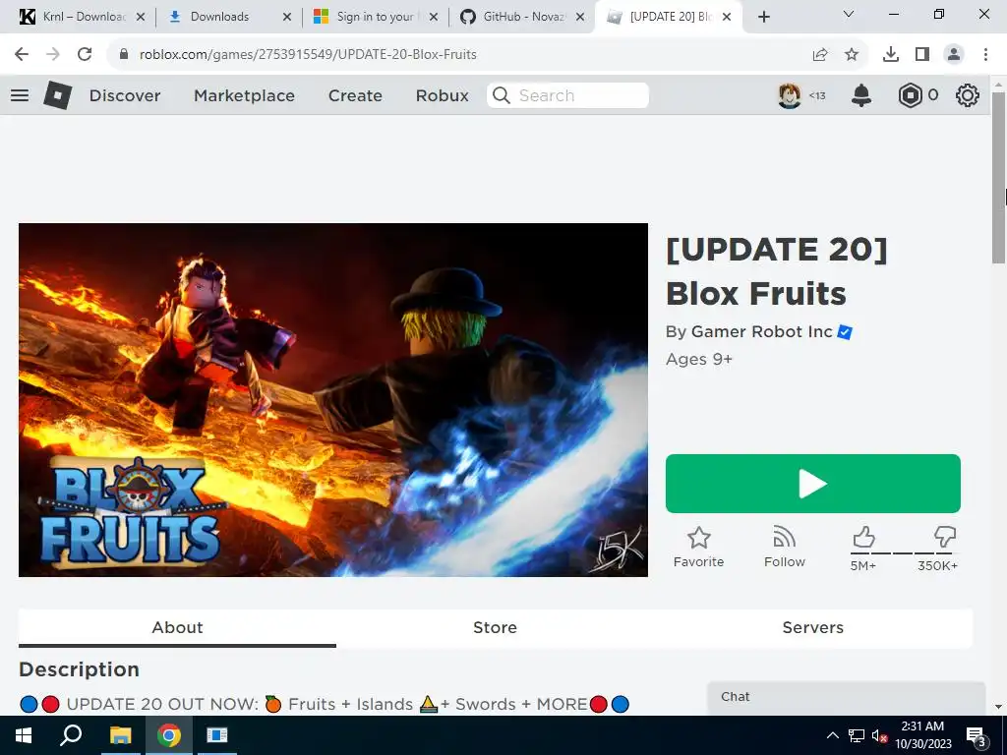Click the scrollbar down arrow
The image size is (1007, 755).
999,707
